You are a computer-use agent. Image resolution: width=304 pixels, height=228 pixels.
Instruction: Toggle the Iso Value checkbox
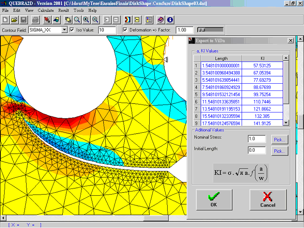point(72,30)
